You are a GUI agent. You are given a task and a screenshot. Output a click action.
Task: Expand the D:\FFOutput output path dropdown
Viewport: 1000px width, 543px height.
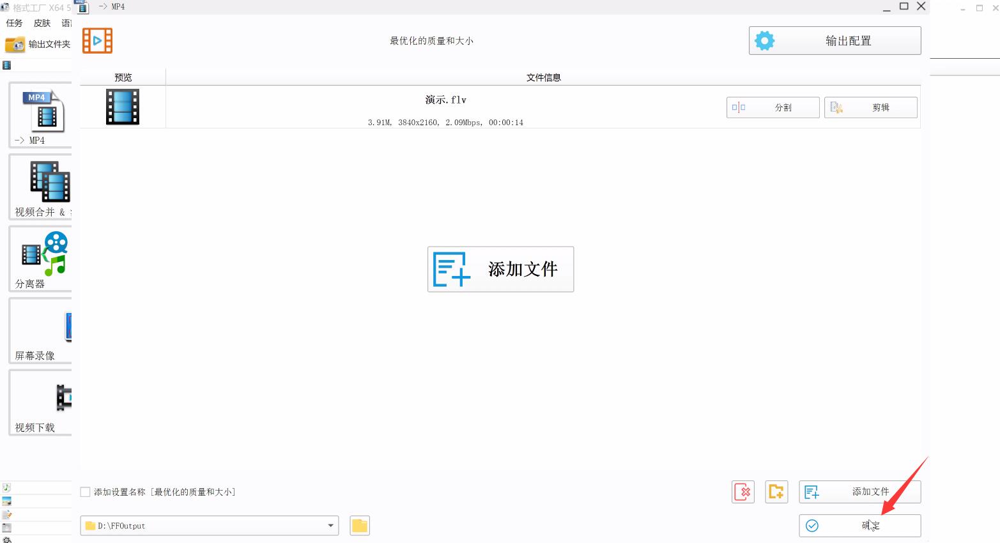tap(330, 526)
